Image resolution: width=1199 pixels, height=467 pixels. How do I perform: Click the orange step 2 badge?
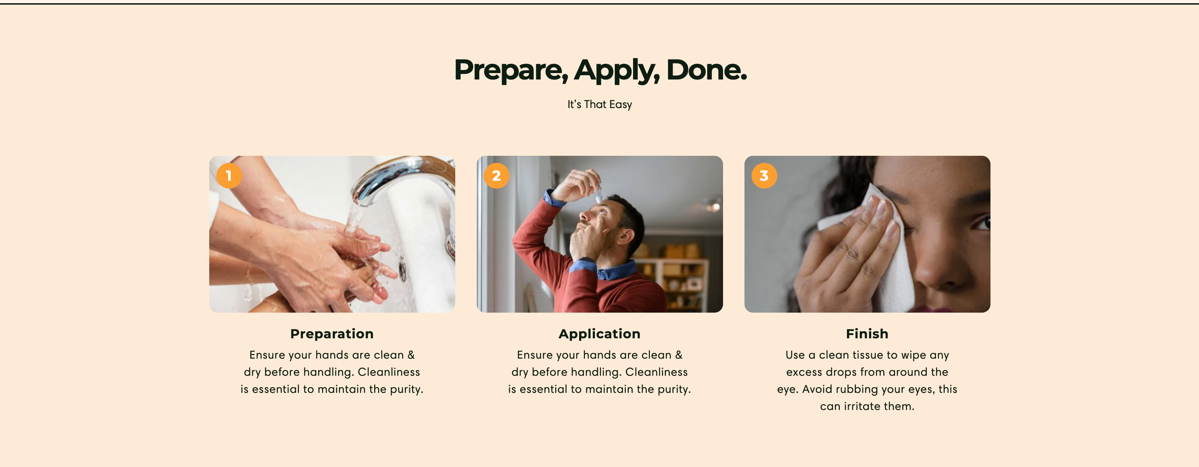[x=497, y=176]
